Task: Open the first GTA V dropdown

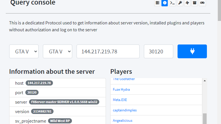Action: [x=24, y=51]
